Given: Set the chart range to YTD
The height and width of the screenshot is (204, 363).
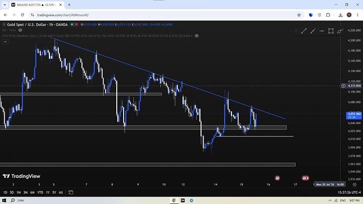Looking at the screenshot, I should (x=41, y=192).
